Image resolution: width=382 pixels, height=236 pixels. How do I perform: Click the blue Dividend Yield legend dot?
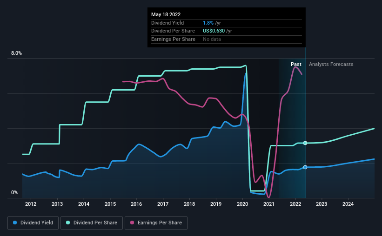click(15, 223)
